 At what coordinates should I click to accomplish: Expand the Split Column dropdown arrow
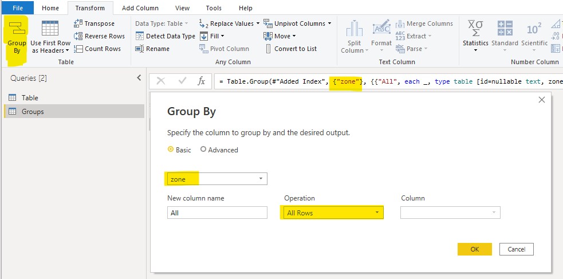pos(367,50)
